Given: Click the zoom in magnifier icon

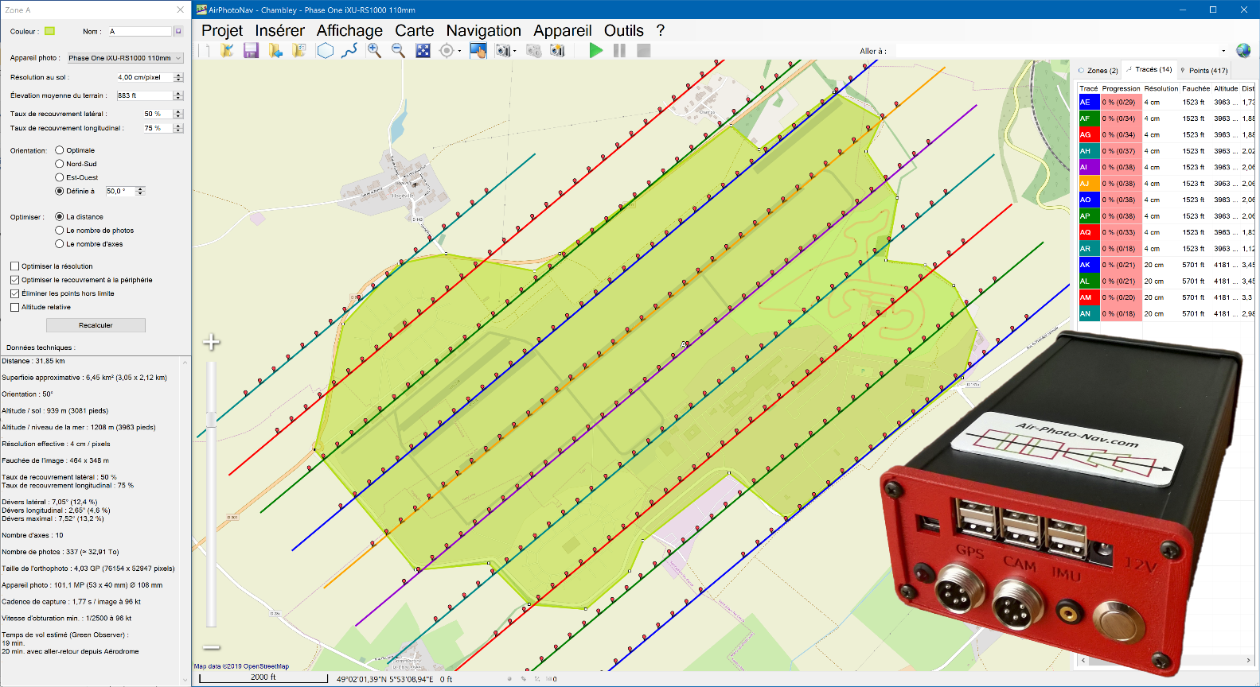Looking at the screenshot, I should [374, 51].
